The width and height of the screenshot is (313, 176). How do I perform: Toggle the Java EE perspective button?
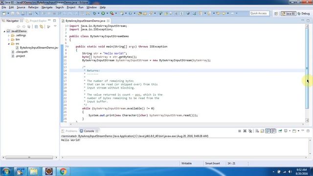click(x=288, y=14)
